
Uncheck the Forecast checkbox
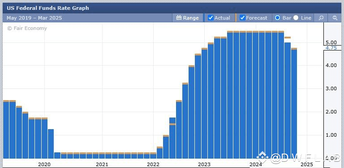242,18
